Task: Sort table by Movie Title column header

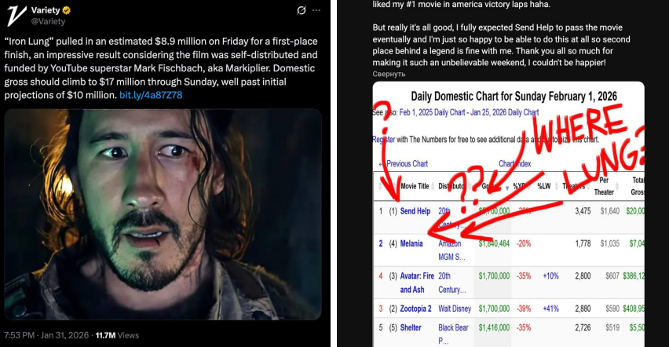Action: [415, 186]
